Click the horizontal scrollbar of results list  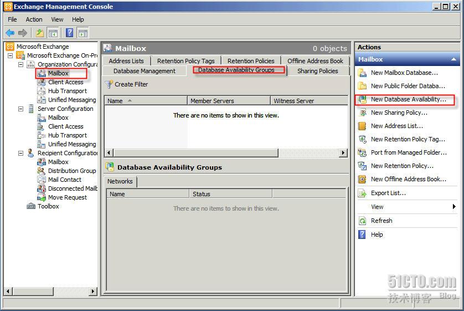click(x=195, y=153)
